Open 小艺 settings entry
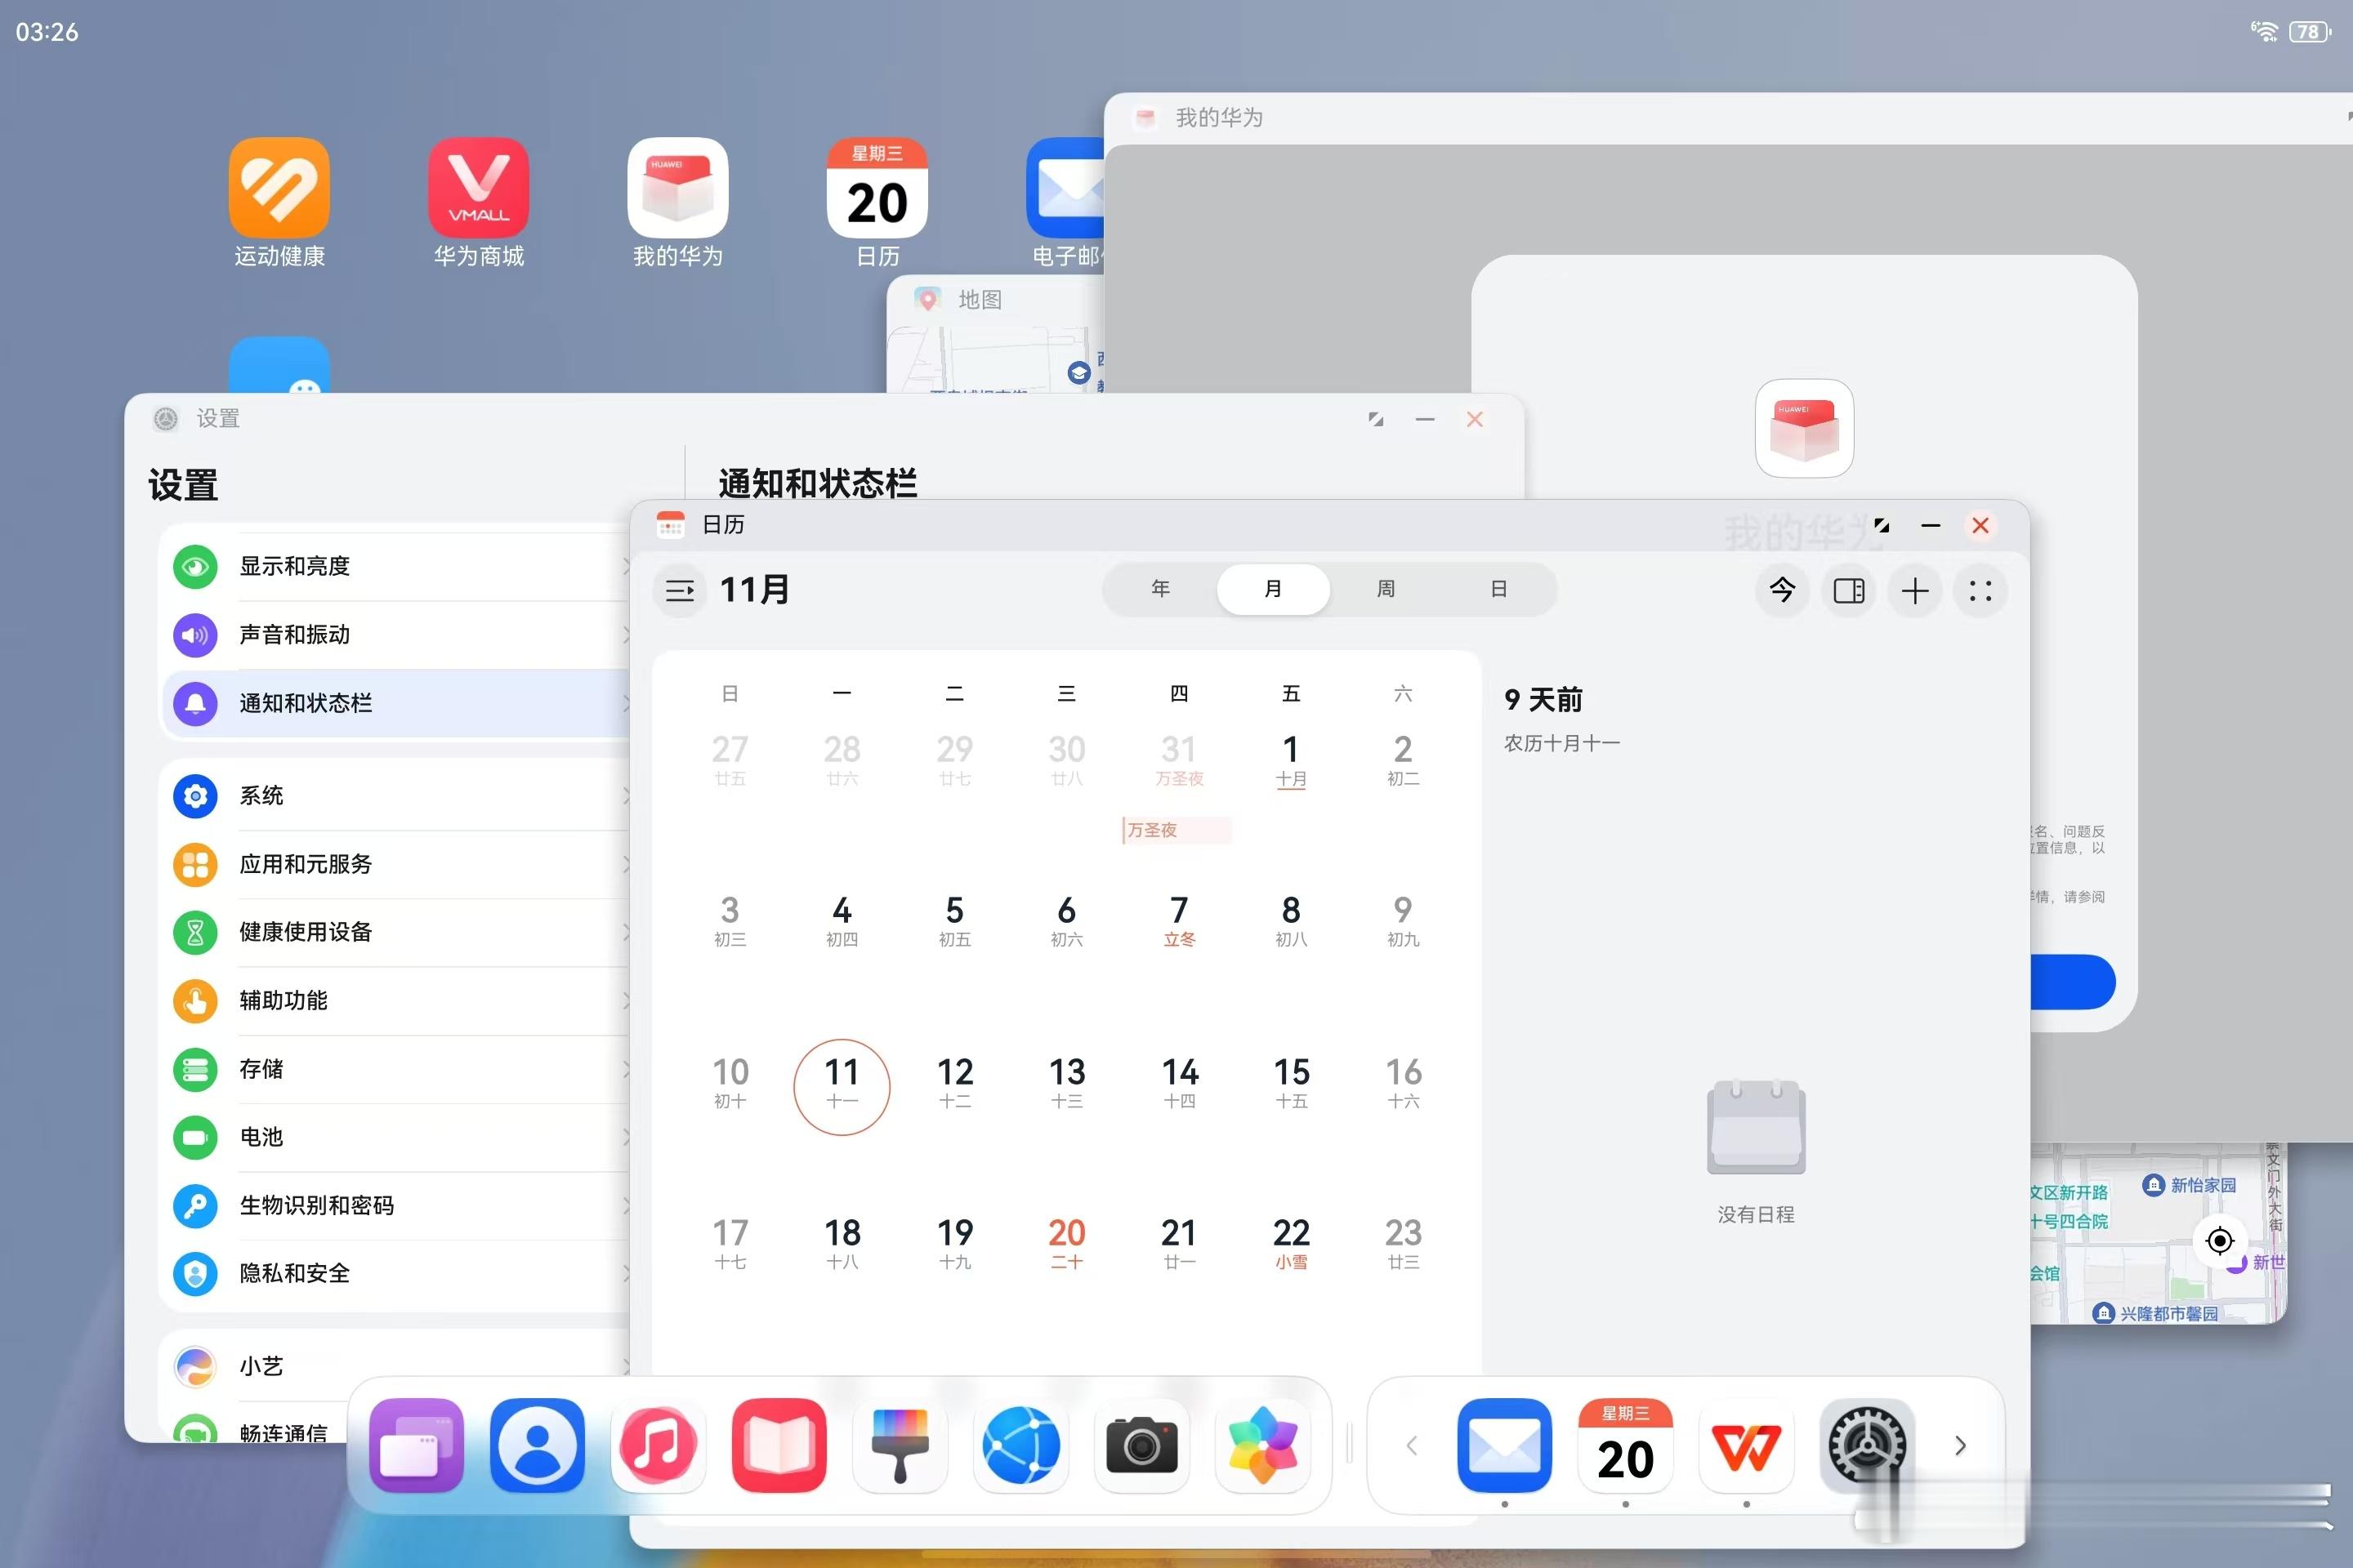Viewport: 2353px width, 1568px height. click(395, 1366)
